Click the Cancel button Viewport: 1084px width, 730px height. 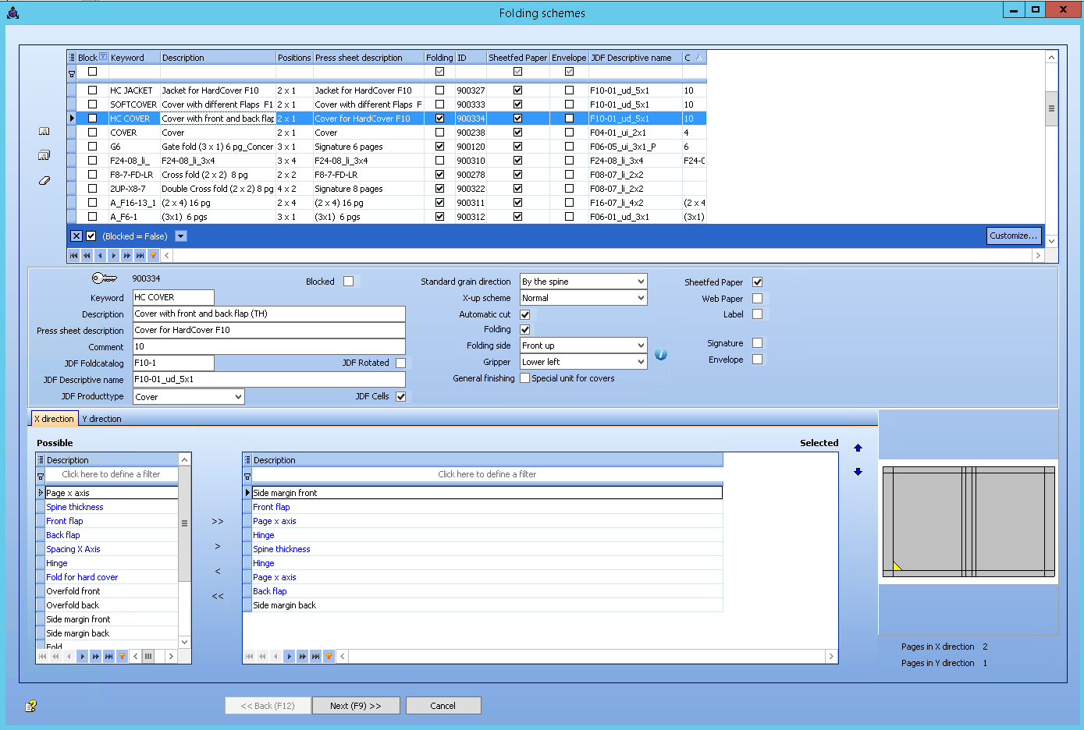pos(443,706)
